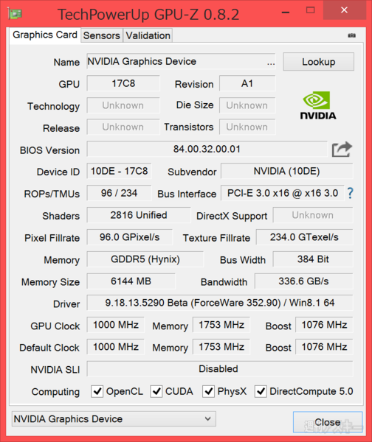372x442 pixels.
Task: Open the Validation tab
Action: click(148, 36)
